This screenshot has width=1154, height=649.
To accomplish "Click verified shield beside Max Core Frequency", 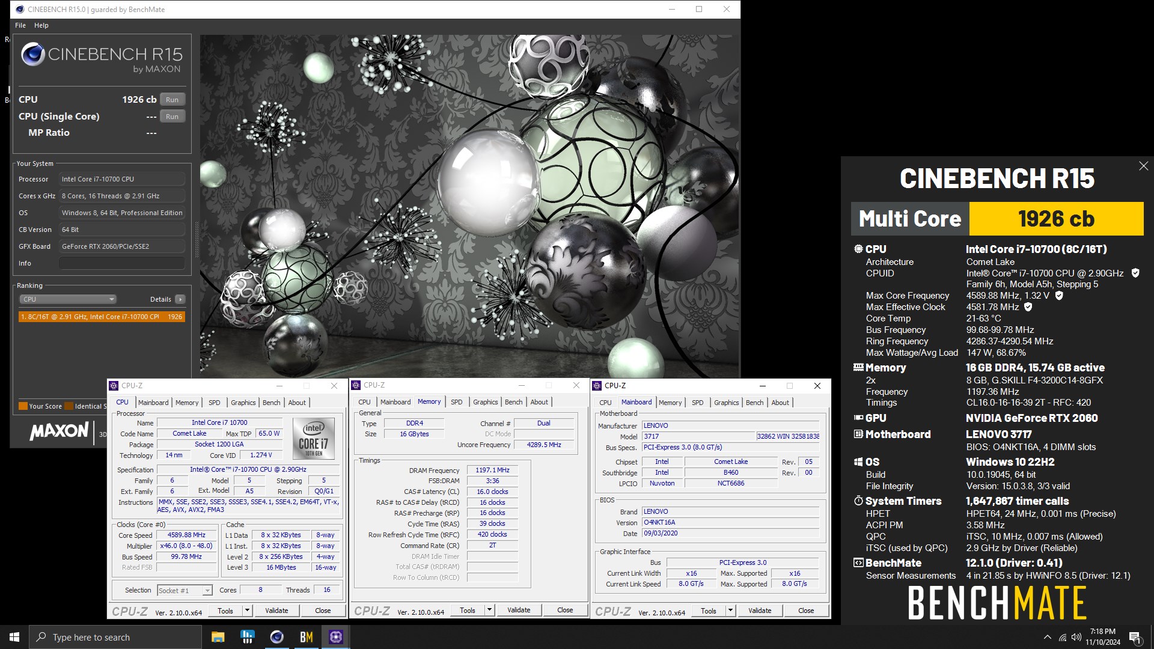I will pos(1059,296).
